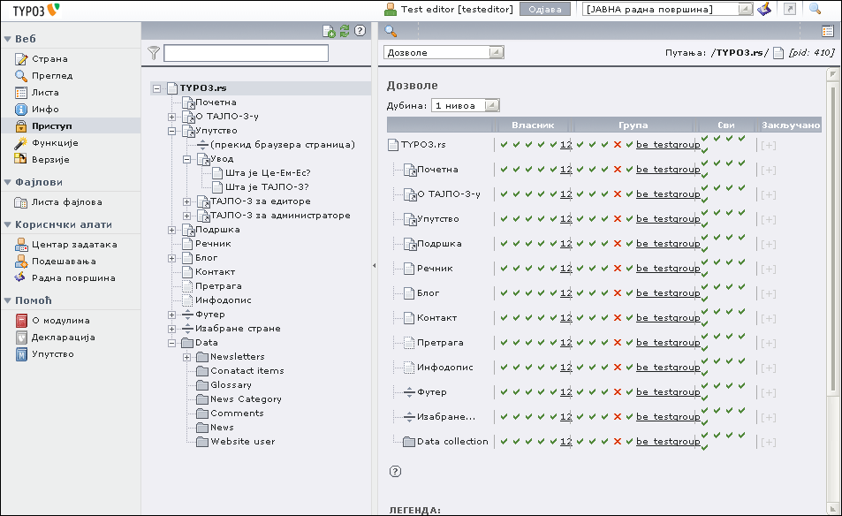Click the Data collection folder icon in the table
The width and height of the screenshot is (842, 516).
click(x=409, y=442)
